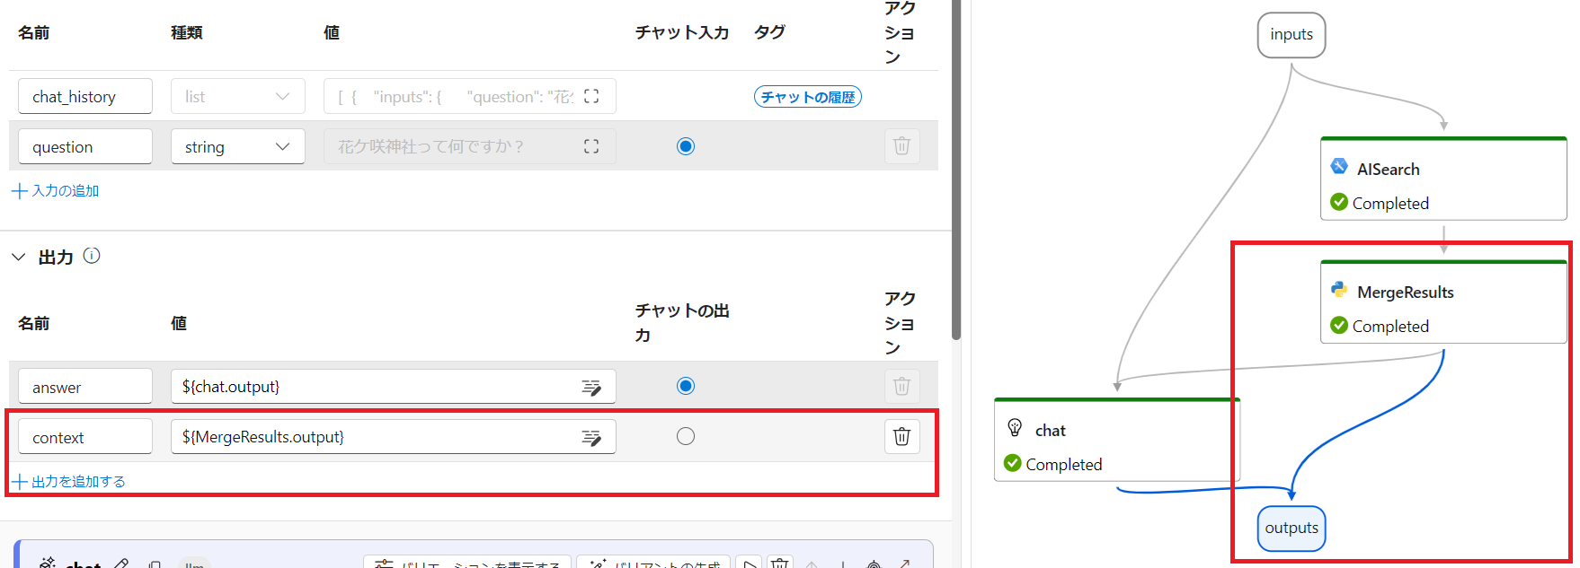Click the green check on chat node
Image resolution: width=1580 pixels, height=568 pixels.
(x=1013, y=463)
